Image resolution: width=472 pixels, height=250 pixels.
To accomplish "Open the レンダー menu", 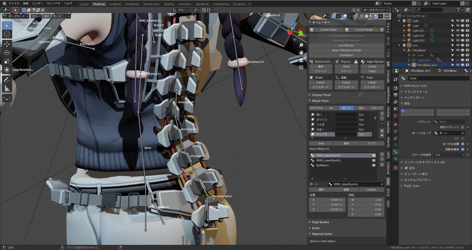I will [x=38, y=3].
